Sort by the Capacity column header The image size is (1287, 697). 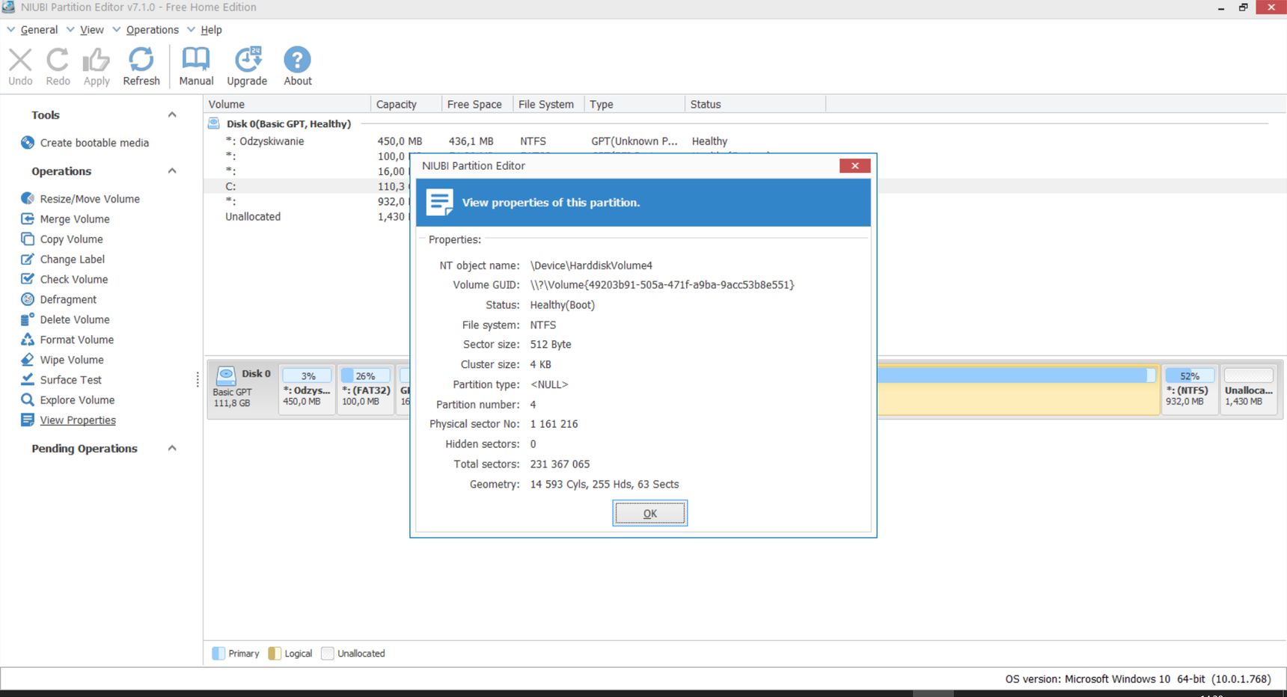point(406,104)
